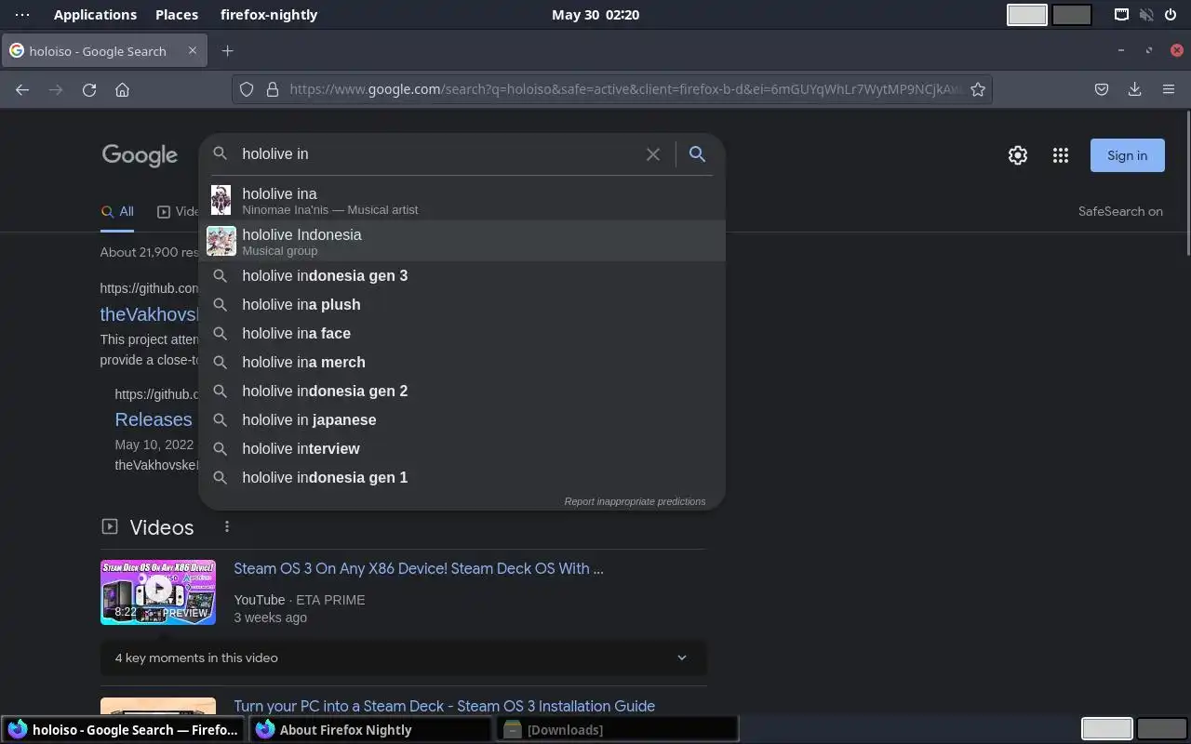The height and width of the screenshot is (744, 1191).
Task: Choose suggestion hololive indonesia gen 2
Action: pyautogui.click(x=462, y=391)
